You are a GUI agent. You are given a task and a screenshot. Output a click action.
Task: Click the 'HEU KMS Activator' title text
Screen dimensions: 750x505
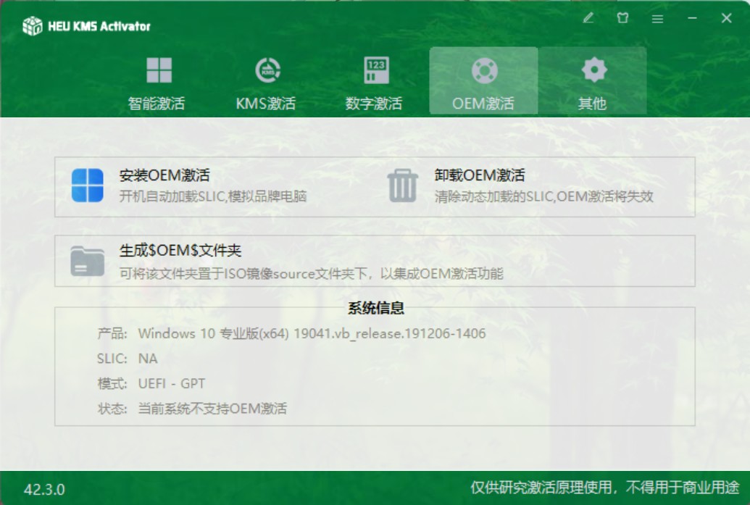[99, 26]
